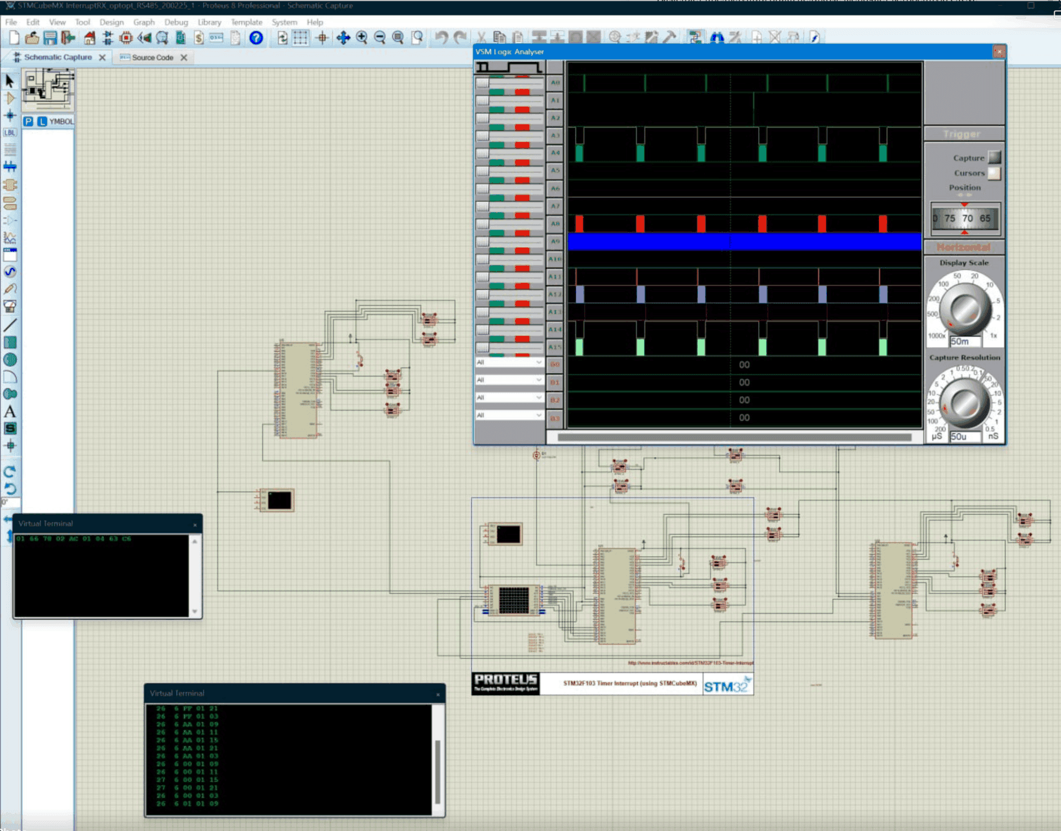Choose the Selection Mode arrow tool

(10, 80)
